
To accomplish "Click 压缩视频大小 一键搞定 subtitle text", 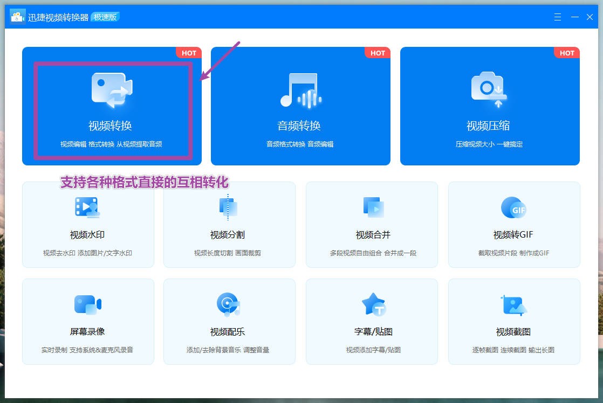I will point(490,143).
